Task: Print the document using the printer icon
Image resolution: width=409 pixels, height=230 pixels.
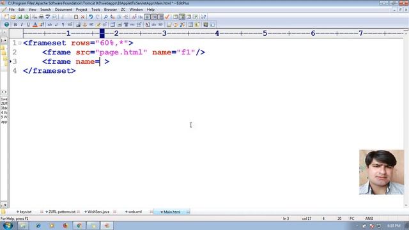Action: (41, 17)
